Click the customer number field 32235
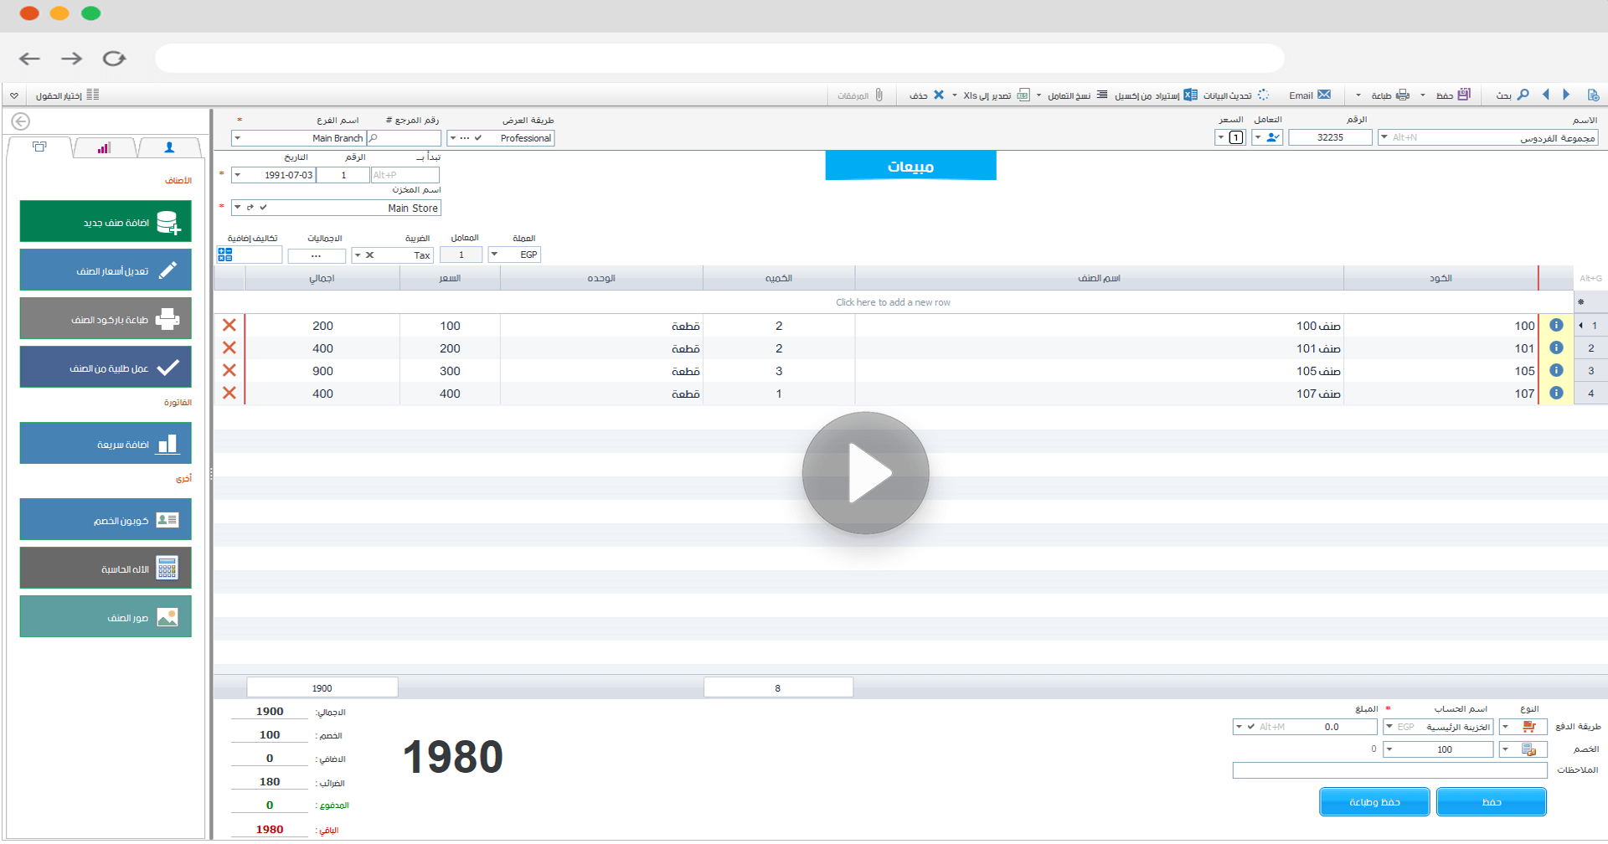The width and height of the screenshot is (1608, 844). pos(1330,137)
